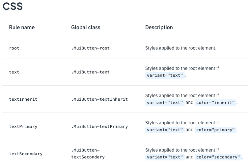Click the .MuiButton-text global class
Viewport: 248px width, 165px height.
tap(90, 72)
